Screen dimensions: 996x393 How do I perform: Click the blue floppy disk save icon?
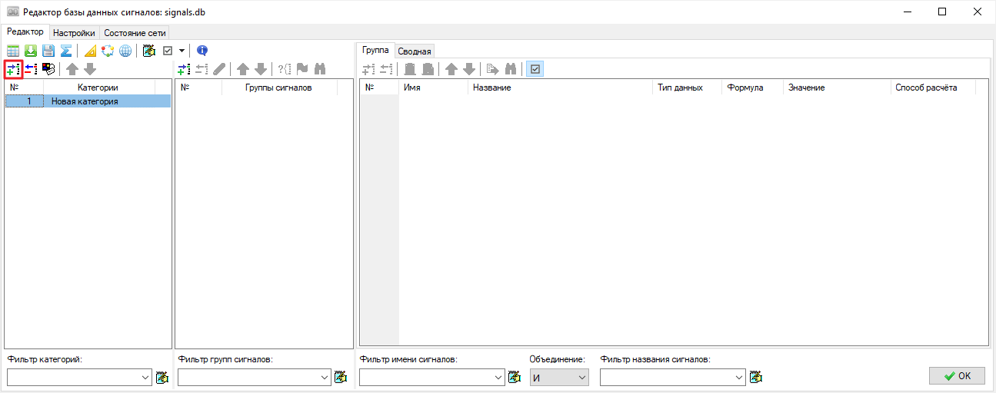[x=48, y=51]
